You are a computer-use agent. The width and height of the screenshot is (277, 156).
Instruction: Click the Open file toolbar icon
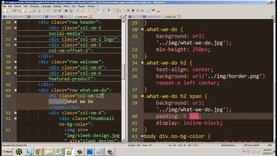click(10, 10)
